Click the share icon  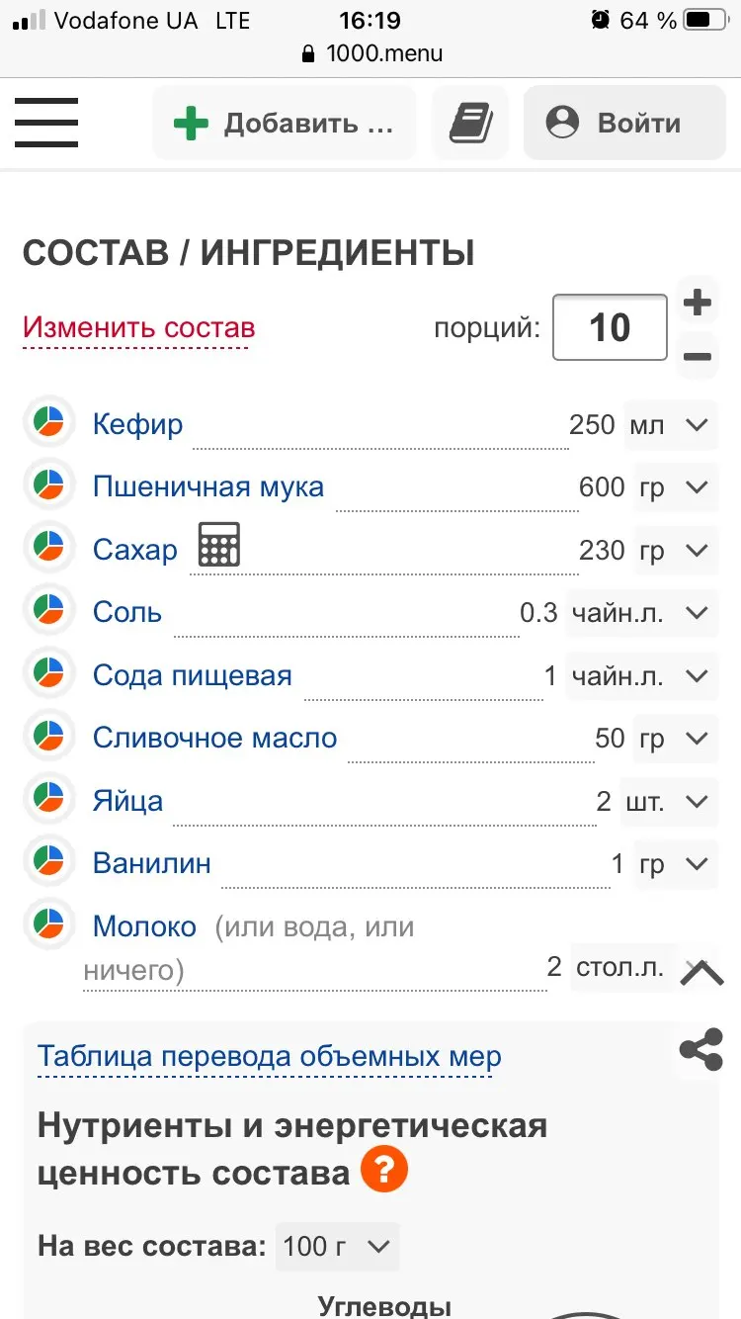point(700,1050)
